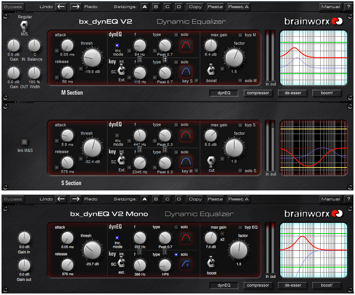Screen dimensions: 355x295
Task: Click frequency link arrows icon in S Section
Action: click(x=140, y=150)
